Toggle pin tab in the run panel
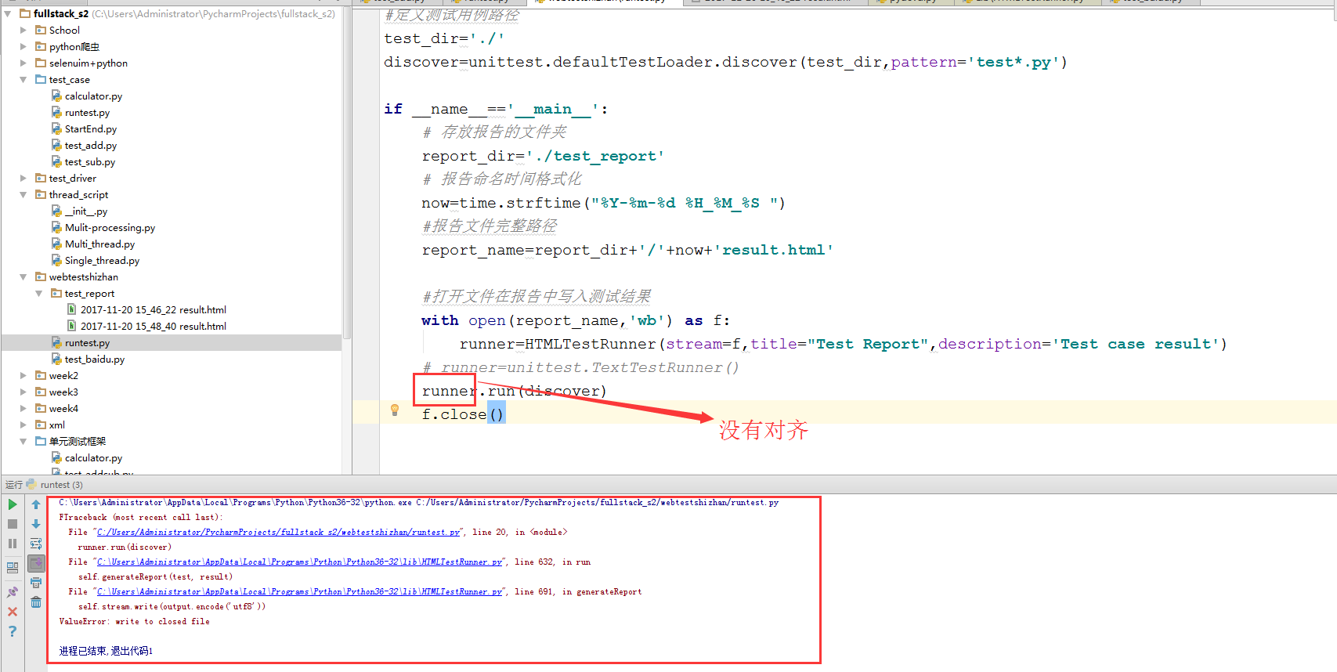The width and height of the screenshot is (1337, 672). click(13, 592)
